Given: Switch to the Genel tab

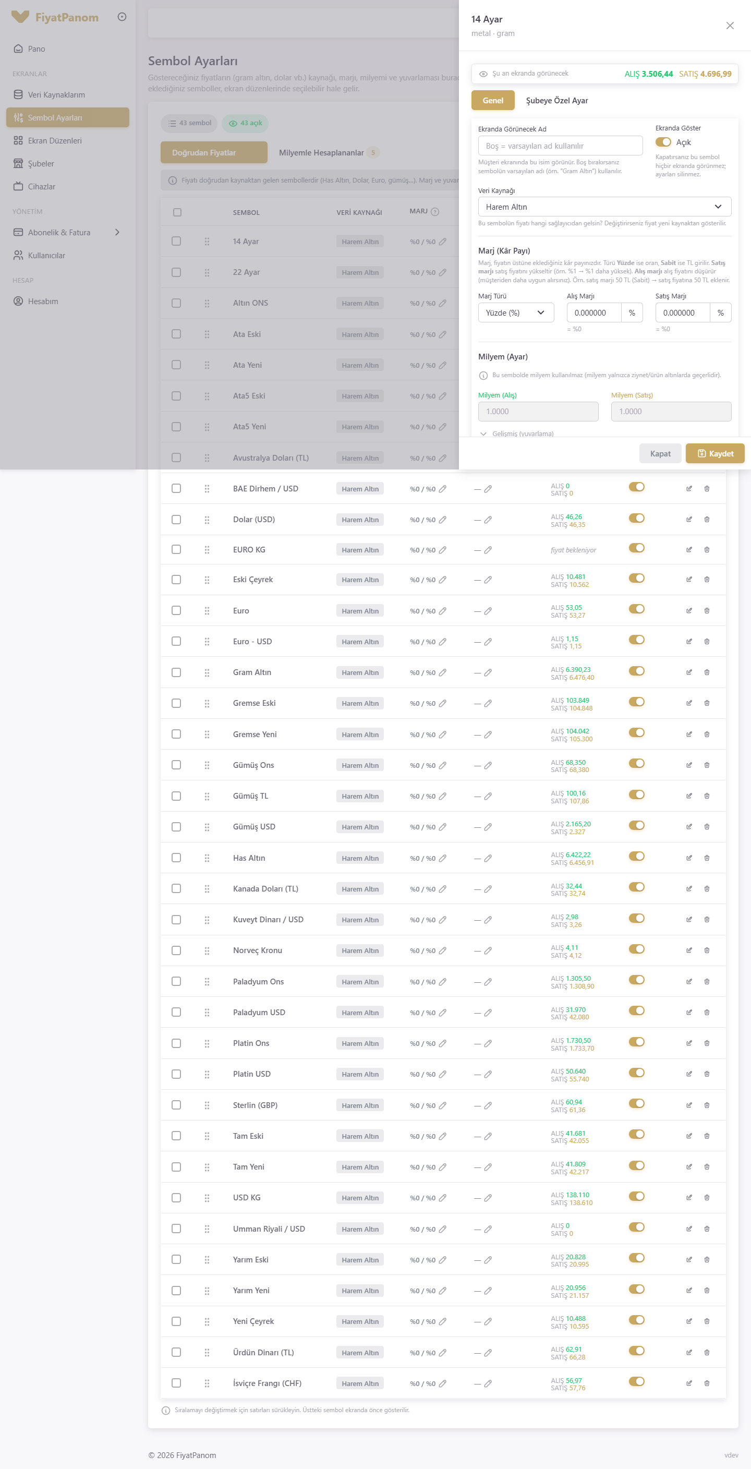Looking at the screenshot, I should [x=493, y=100].
